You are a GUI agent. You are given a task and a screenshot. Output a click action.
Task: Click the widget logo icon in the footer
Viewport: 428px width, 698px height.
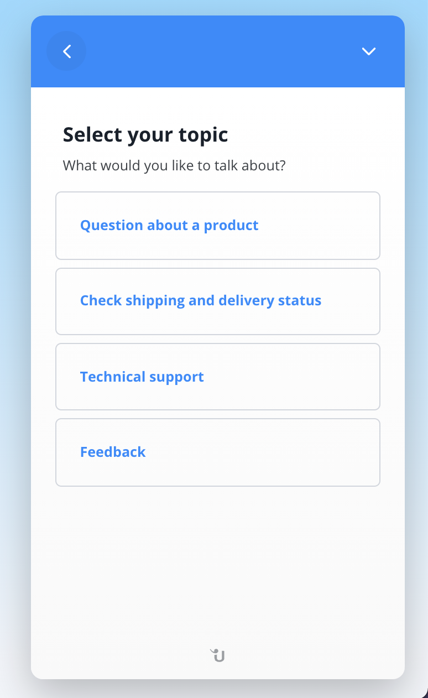point(218,655)
